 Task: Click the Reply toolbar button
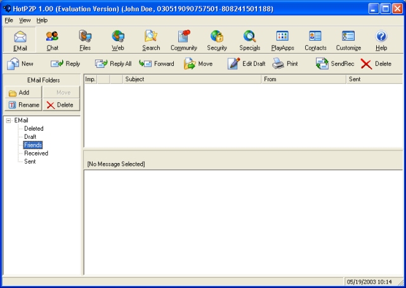click(65, 63)
